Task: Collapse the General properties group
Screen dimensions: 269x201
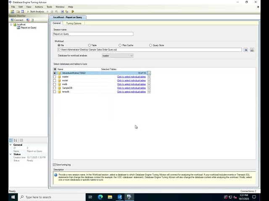Action: [11, 145]
